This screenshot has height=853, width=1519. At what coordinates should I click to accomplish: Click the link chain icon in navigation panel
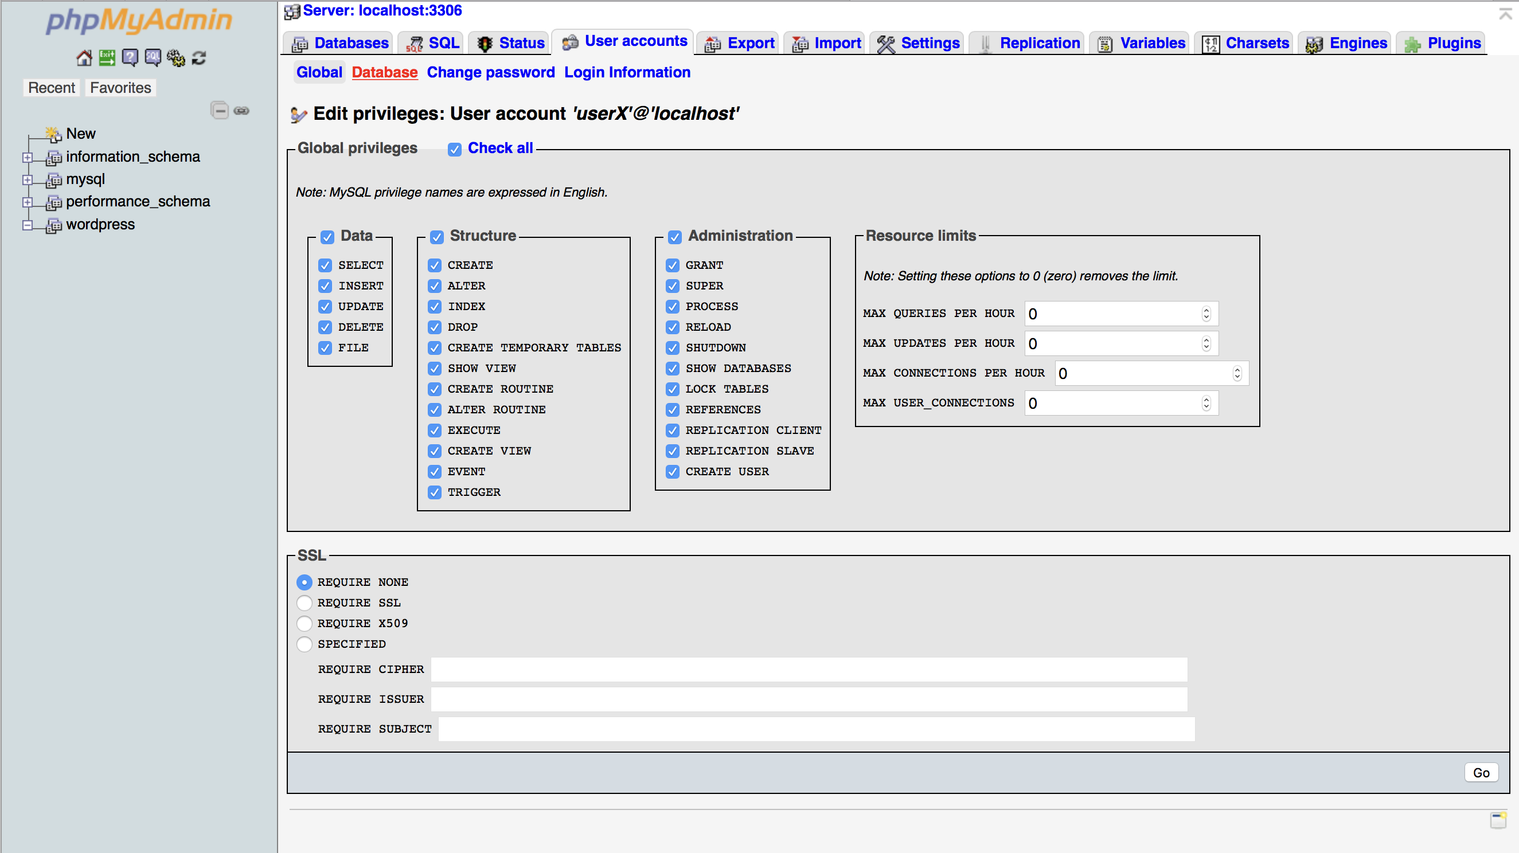[x=242, y=110]
